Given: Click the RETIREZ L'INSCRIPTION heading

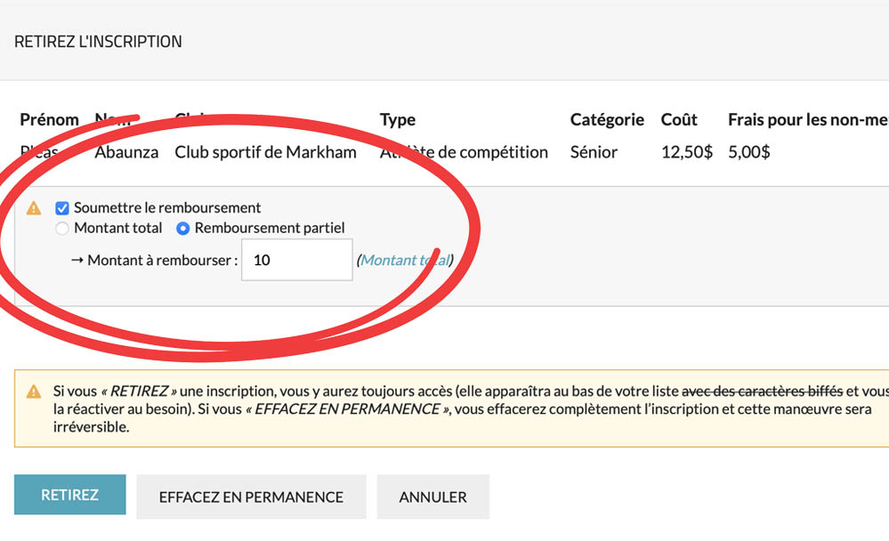Looking at the screenshot, I should click(98, 42).
